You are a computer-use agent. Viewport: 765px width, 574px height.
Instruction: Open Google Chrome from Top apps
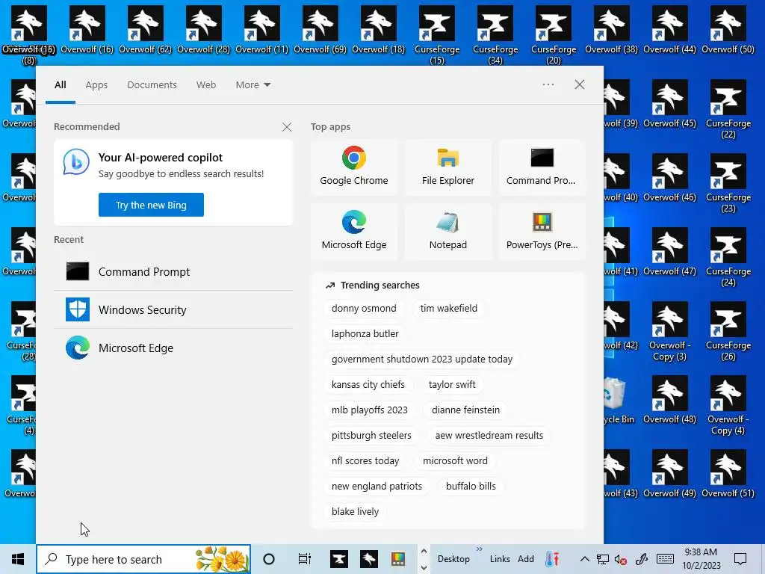tap(353, 167)
